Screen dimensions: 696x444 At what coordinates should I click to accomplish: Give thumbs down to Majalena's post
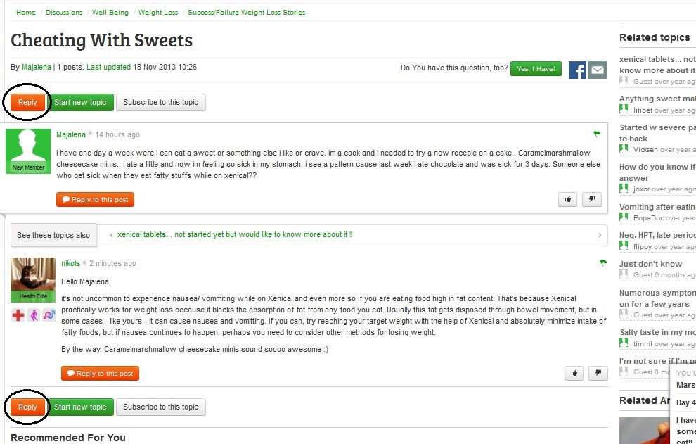click(x=592, y=200)
